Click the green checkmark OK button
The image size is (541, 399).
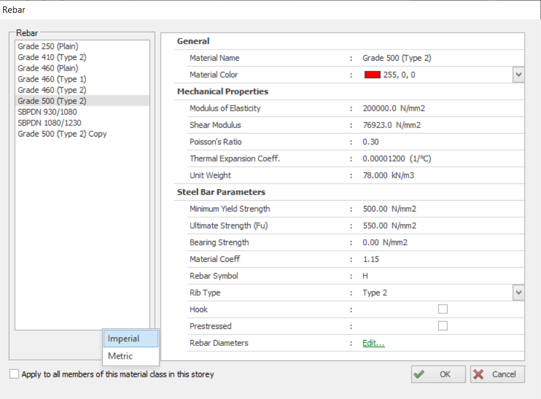[438, 374]
